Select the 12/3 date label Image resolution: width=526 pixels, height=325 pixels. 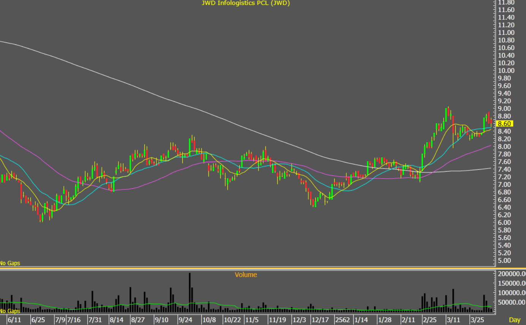click(299, 320)
